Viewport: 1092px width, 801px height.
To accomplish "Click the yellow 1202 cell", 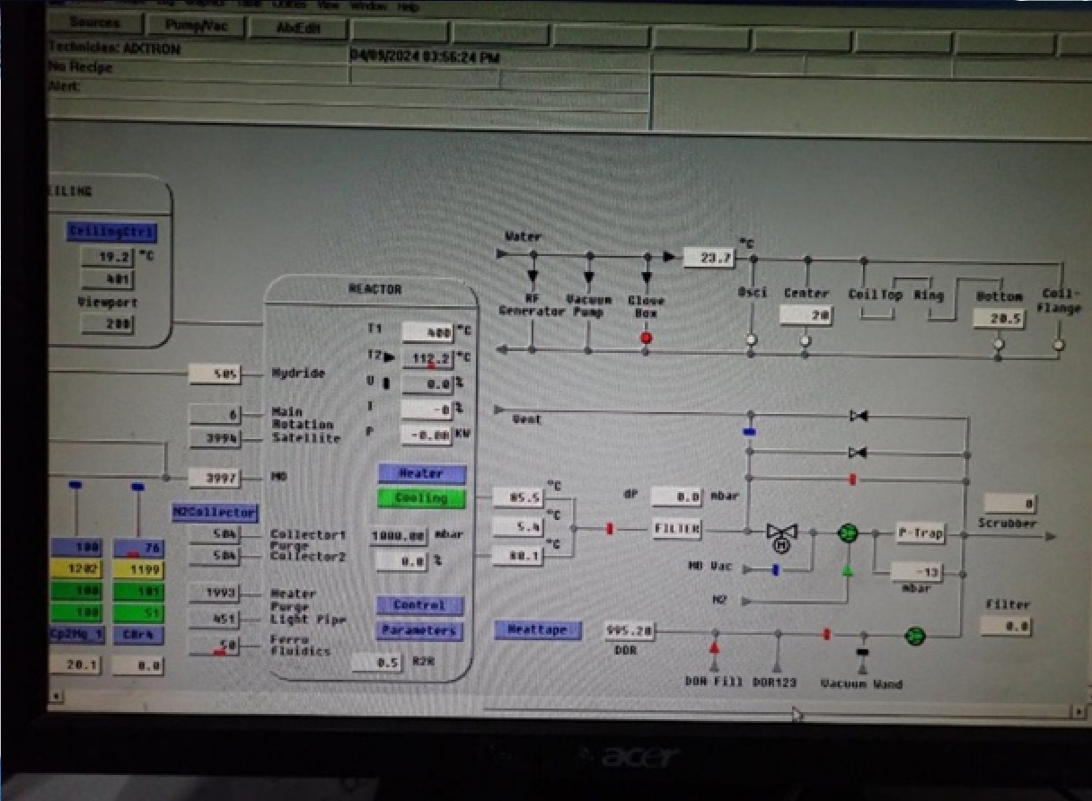I will pos(75,568).
